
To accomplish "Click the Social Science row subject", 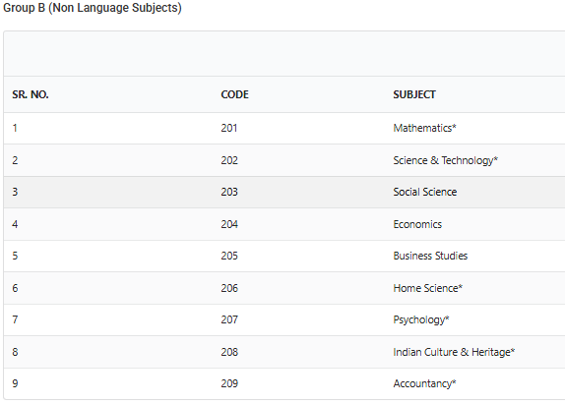I will (x=425, y=192).
